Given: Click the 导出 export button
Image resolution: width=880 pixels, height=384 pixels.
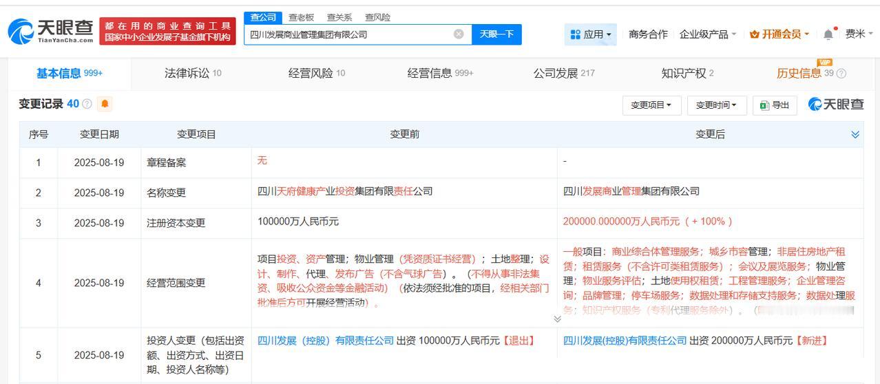Looking at the screenshot, I should pyautogui.click(x=775, y=105).
